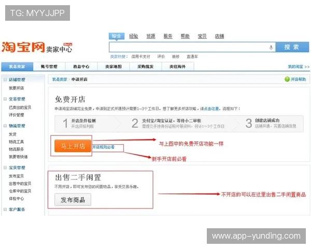Viewport: 311px width, 249px height.
Task: Click the orange 马上开店 button
Action: (73, 146)
